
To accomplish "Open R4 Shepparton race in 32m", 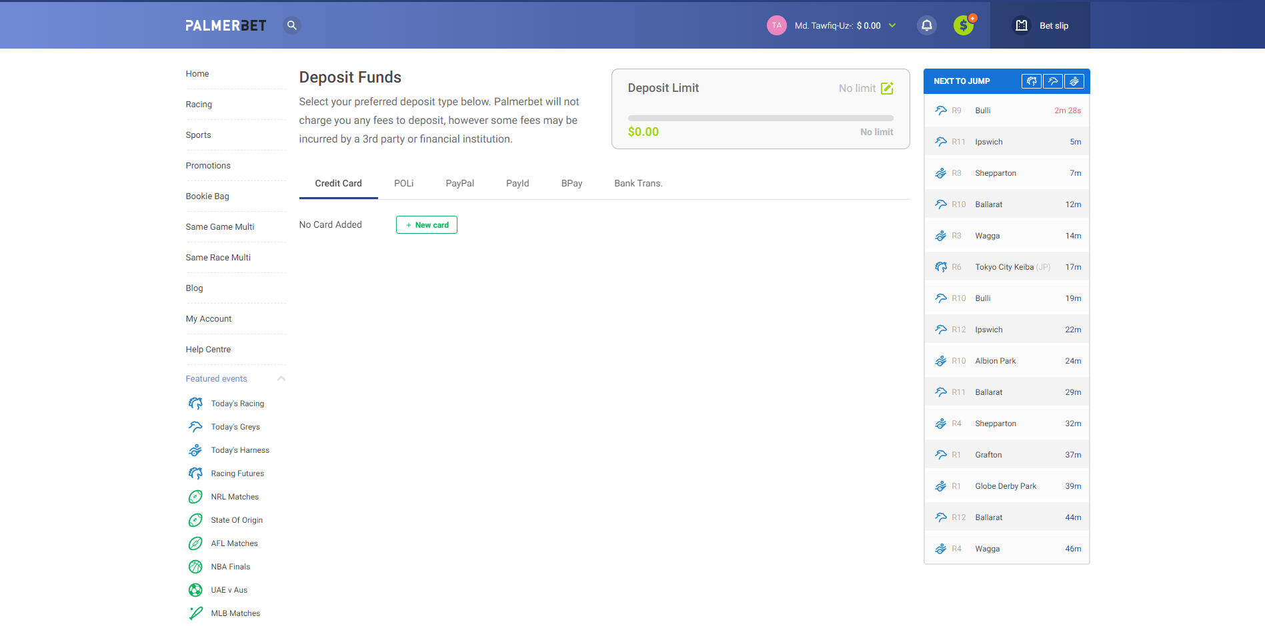I will pos(1006,424).
